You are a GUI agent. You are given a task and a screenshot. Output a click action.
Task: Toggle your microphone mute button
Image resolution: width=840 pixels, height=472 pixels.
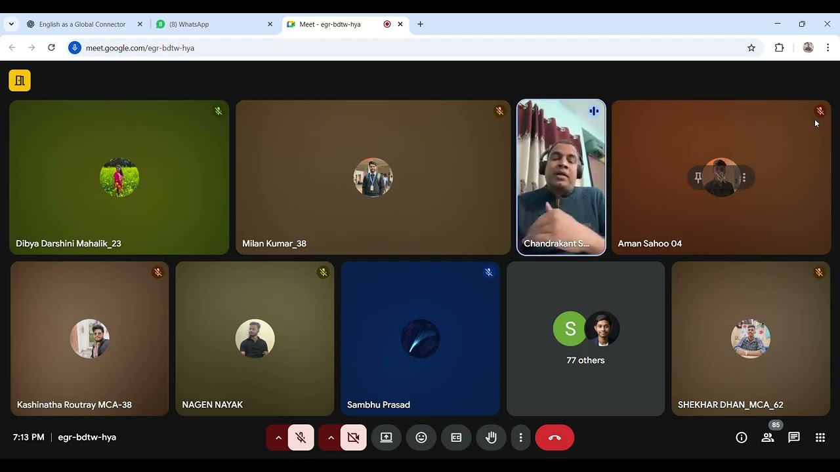pos(301,437)
